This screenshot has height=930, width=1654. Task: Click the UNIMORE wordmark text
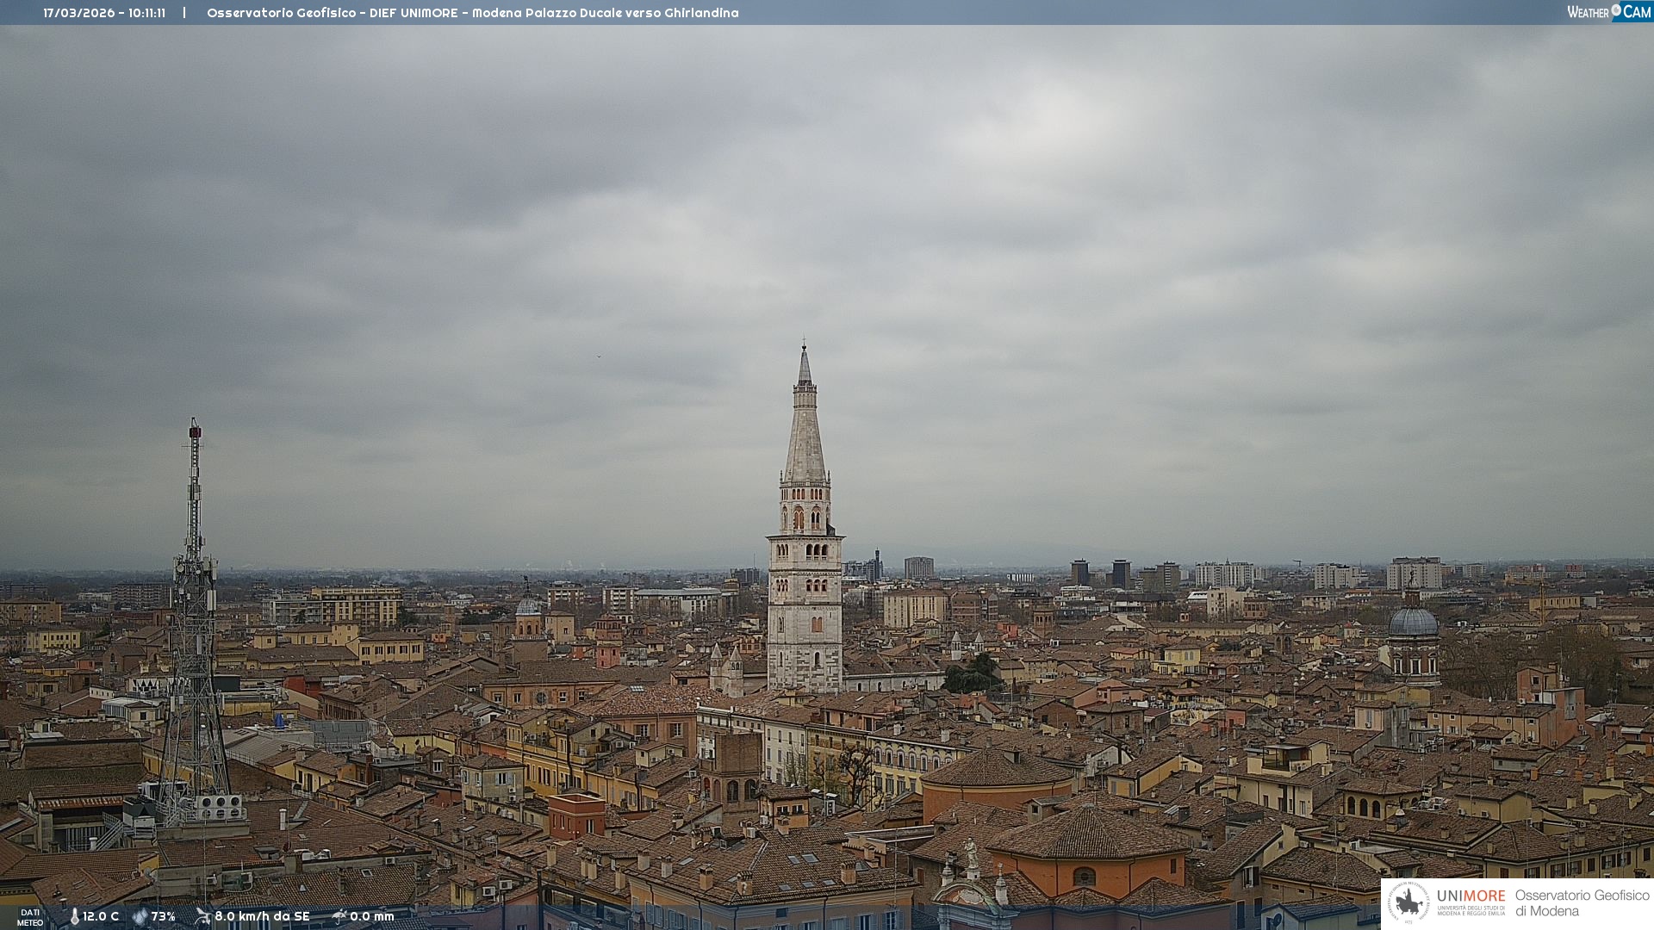coord(1471,896)
